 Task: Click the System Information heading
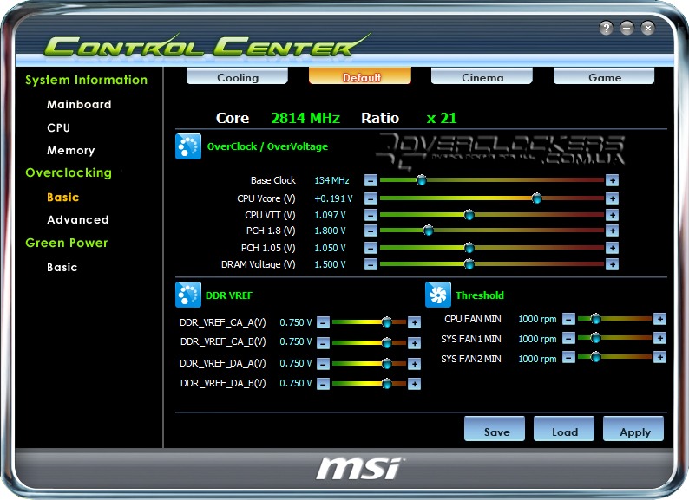pos(87,81)
